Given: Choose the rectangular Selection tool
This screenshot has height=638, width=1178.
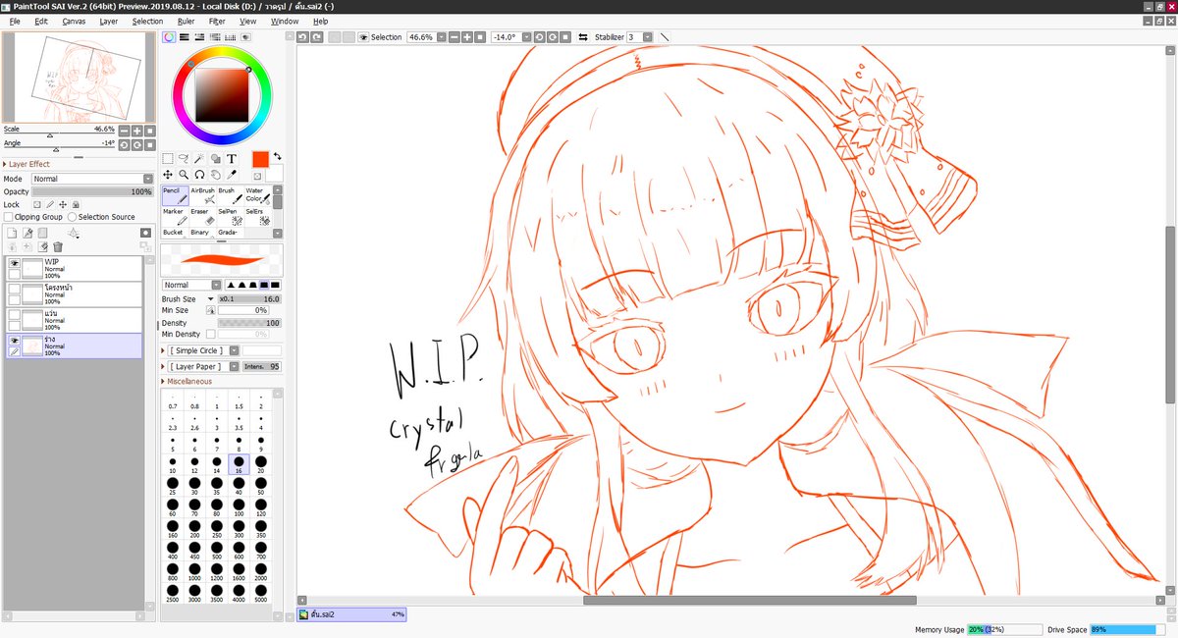Looking at the screenshot, I should point(168,158).
